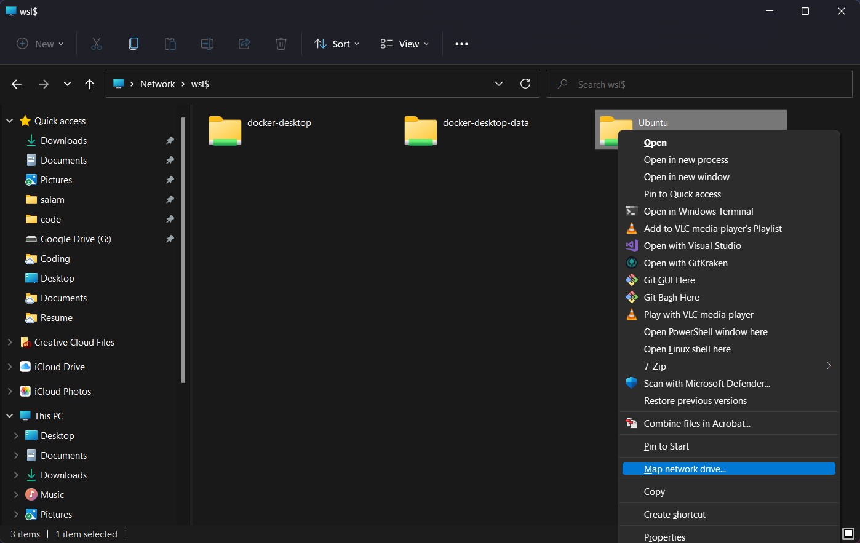Expand the 7-Zip submenu
The width and height of the screenshot is (860, 543).
click(729, 367)
